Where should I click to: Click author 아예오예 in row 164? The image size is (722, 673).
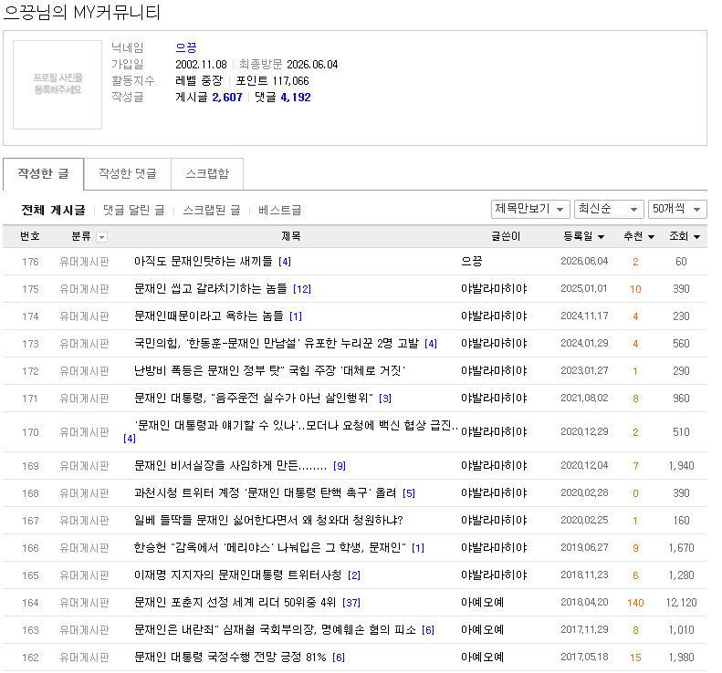483,602
